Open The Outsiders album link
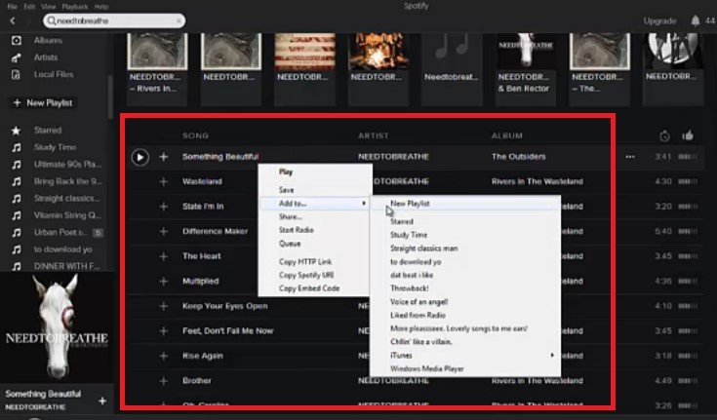 tap(519, 157)
